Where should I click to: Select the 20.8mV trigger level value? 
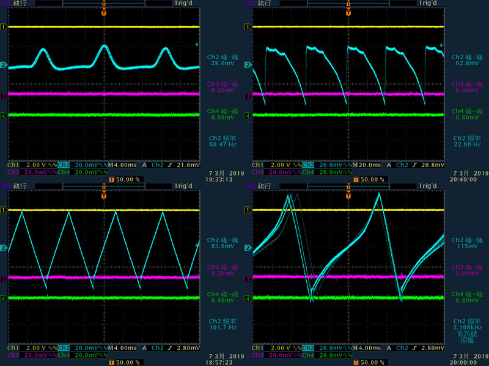click(433, 165)
